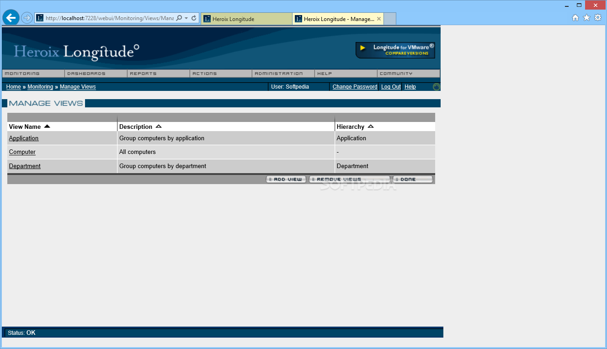Refresh the page with reload icon
This screenshot has height=349, width=607.
194,18
